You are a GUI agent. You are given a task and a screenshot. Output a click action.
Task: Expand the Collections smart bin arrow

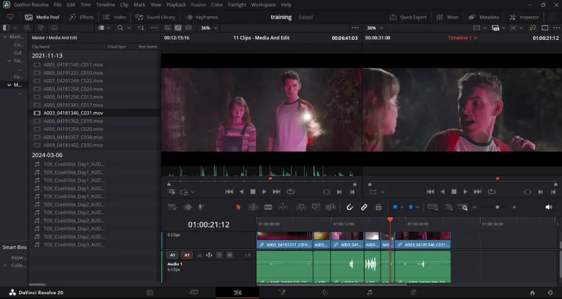pos(4,265)
